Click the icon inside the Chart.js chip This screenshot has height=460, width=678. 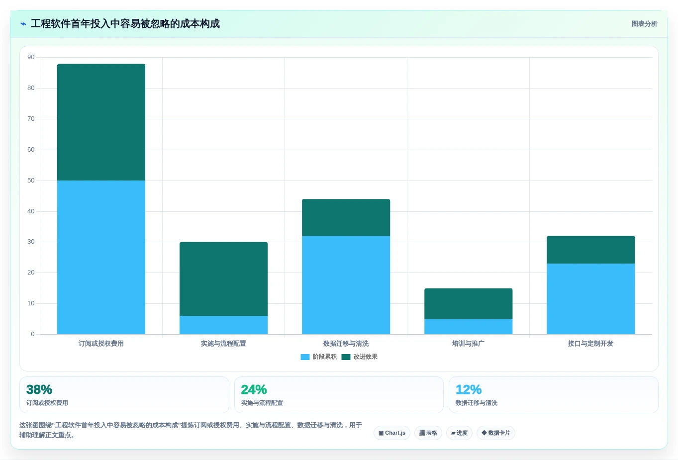pyautogui.click(x=381, y=433)
